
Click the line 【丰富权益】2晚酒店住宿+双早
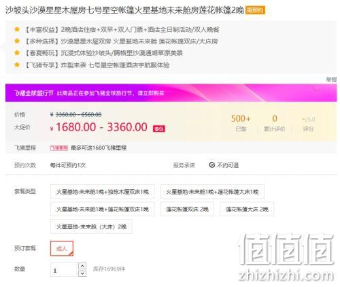(121, 29)
